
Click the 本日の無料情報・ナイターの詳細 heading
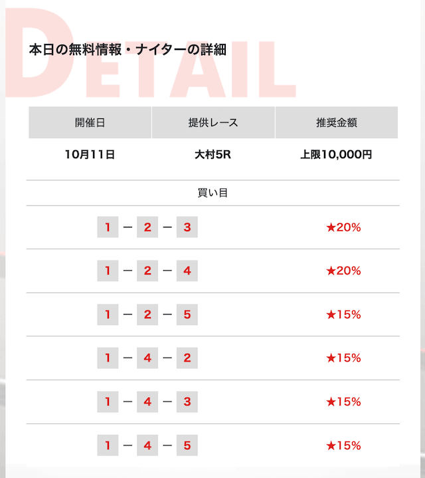(127, 50)
